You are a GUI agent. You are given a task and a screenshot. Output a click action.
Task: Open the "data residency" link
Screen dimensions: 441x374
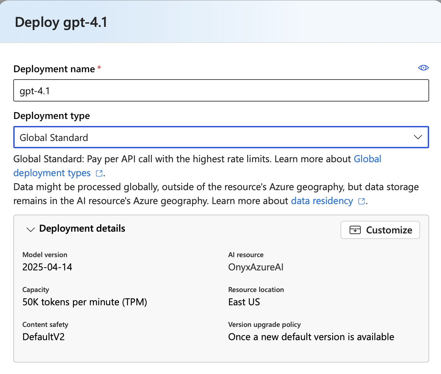(322, 201)
